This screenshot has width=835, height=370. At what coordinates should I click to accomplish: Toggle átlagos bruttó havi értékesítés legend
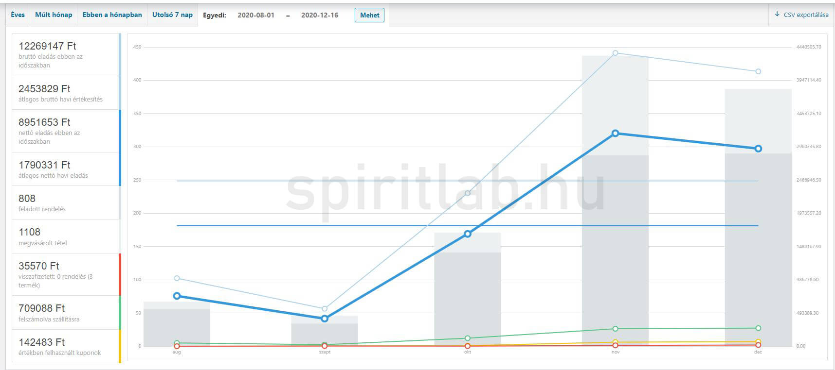pos(66,93)
